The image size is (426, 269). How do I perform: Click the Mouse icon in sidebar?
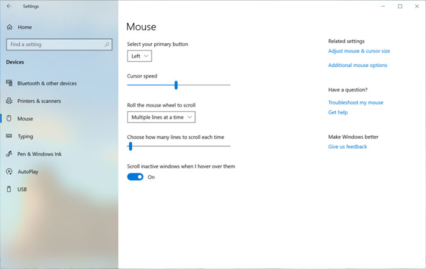(x=9, y=118)
